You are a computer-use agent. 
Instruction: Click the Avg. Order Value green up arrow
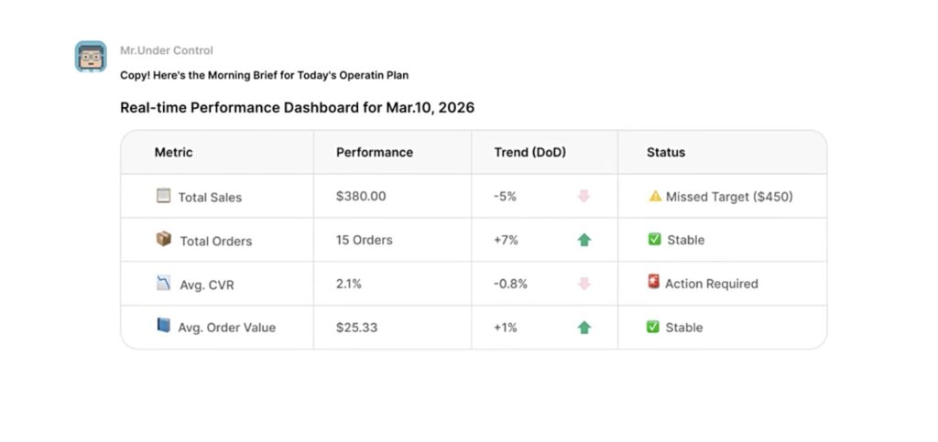point(584,328)
